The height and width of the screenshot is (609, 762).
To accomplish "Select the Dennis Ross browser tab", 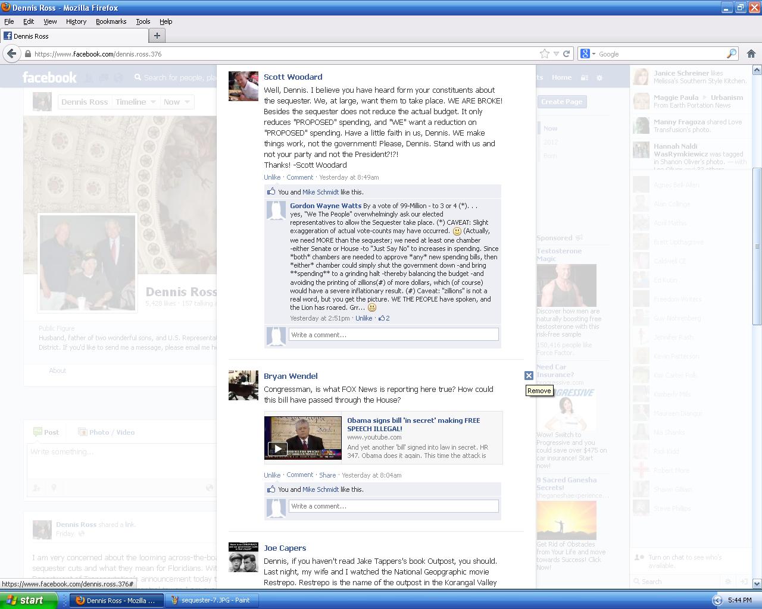I will (x=73, y=36).
